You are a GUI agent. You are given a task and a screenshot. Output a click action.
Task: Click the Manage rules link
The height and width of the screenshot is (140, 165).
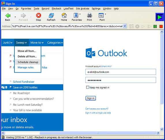point(26,67)
